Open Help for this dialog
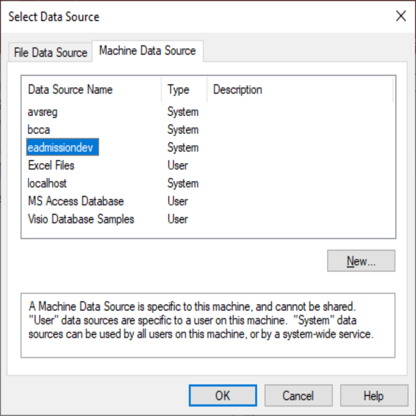This screenshot has width=416, height=416. 374,396
